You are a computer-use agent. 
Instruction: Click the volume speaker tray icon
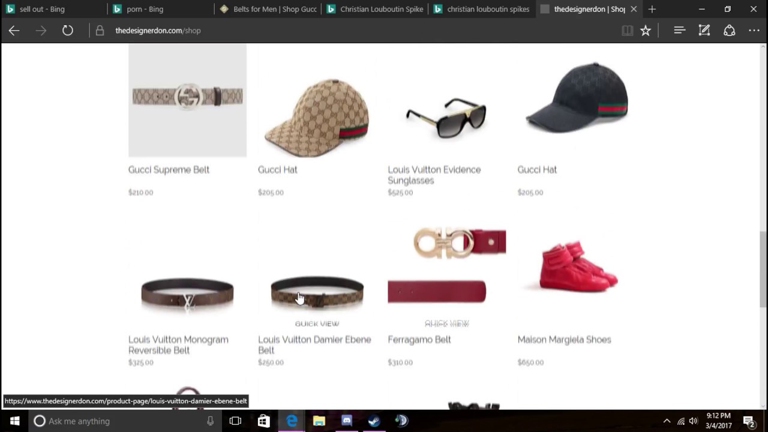point(694,421)
